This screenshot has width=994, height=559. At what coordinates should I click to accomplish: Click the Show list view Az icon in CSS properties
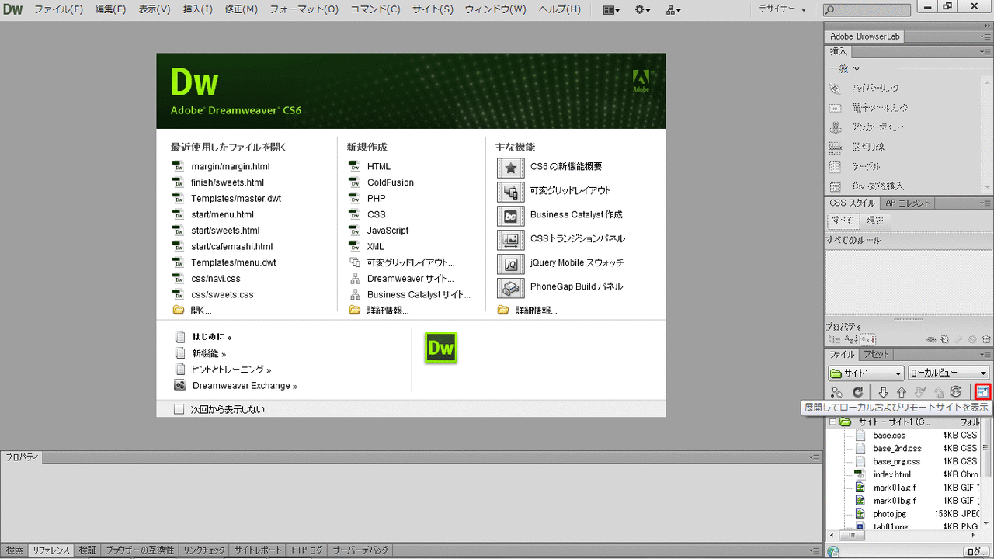[850, 339]
